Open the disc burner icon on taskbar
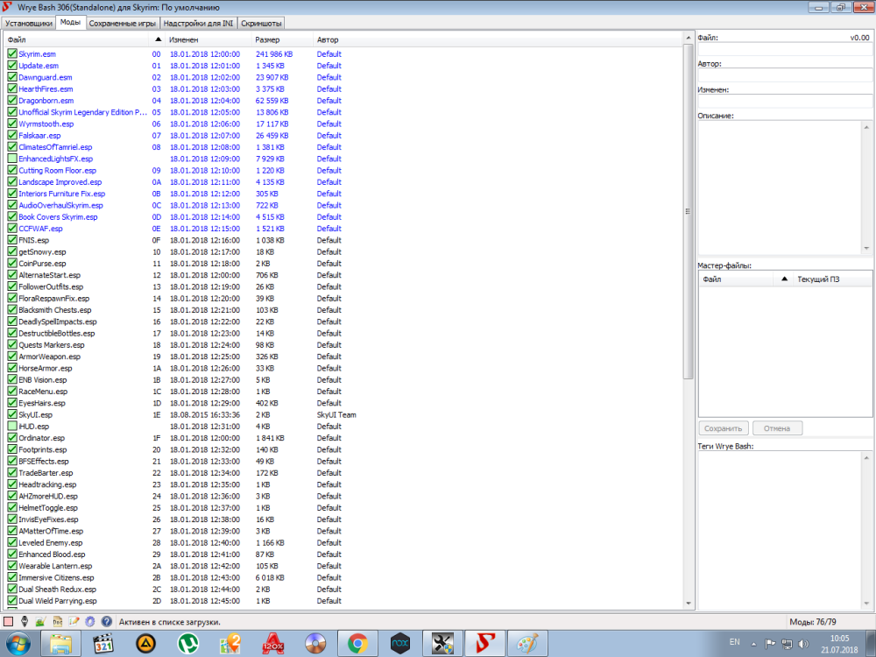This screenshot has width=876, height=657. click(315, 644)
